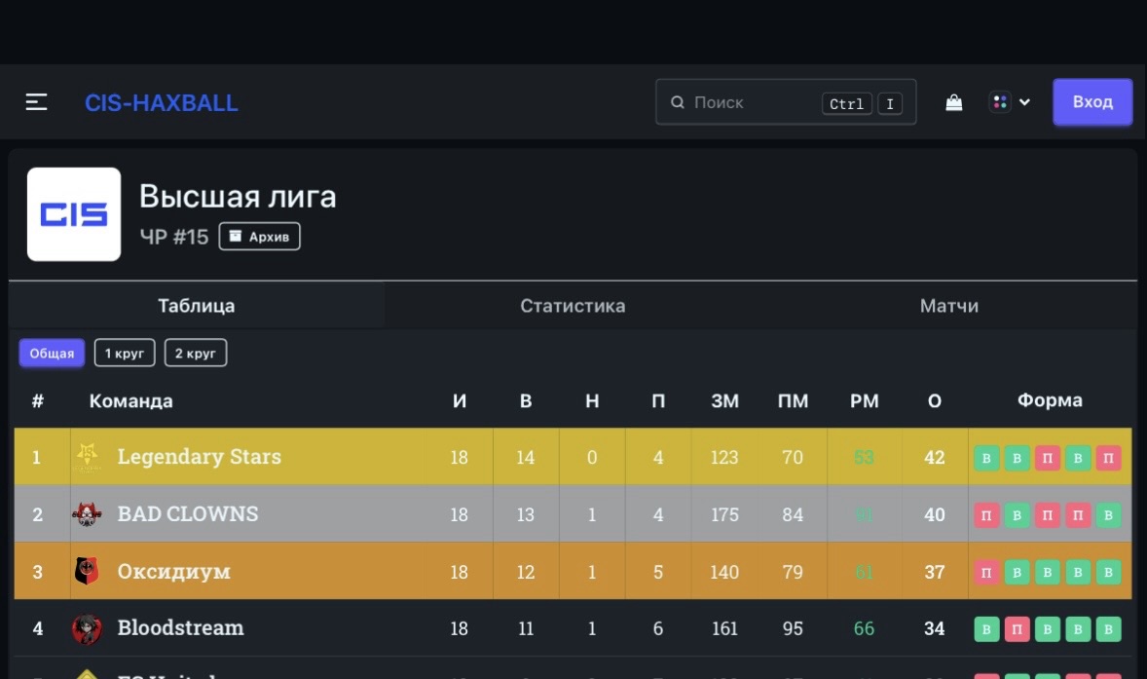The height and width of the screenshot is (679, 1147).
Task: Switch table to 2 круг
Action: pos(196,353)
